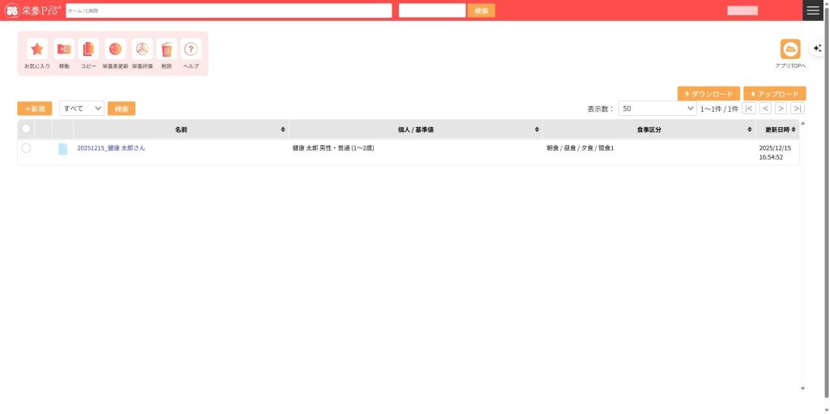Open the ヘルプ question mark icon
830x414 pixels.
(x=191, y=49)
